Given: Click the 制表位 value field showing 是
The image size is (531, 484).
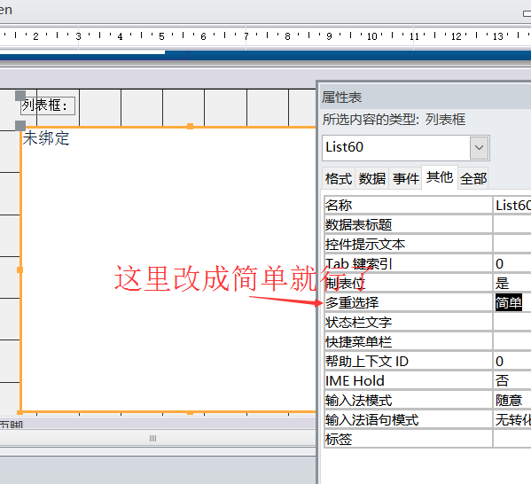Looking at the screenshot, I should point(512,283).
